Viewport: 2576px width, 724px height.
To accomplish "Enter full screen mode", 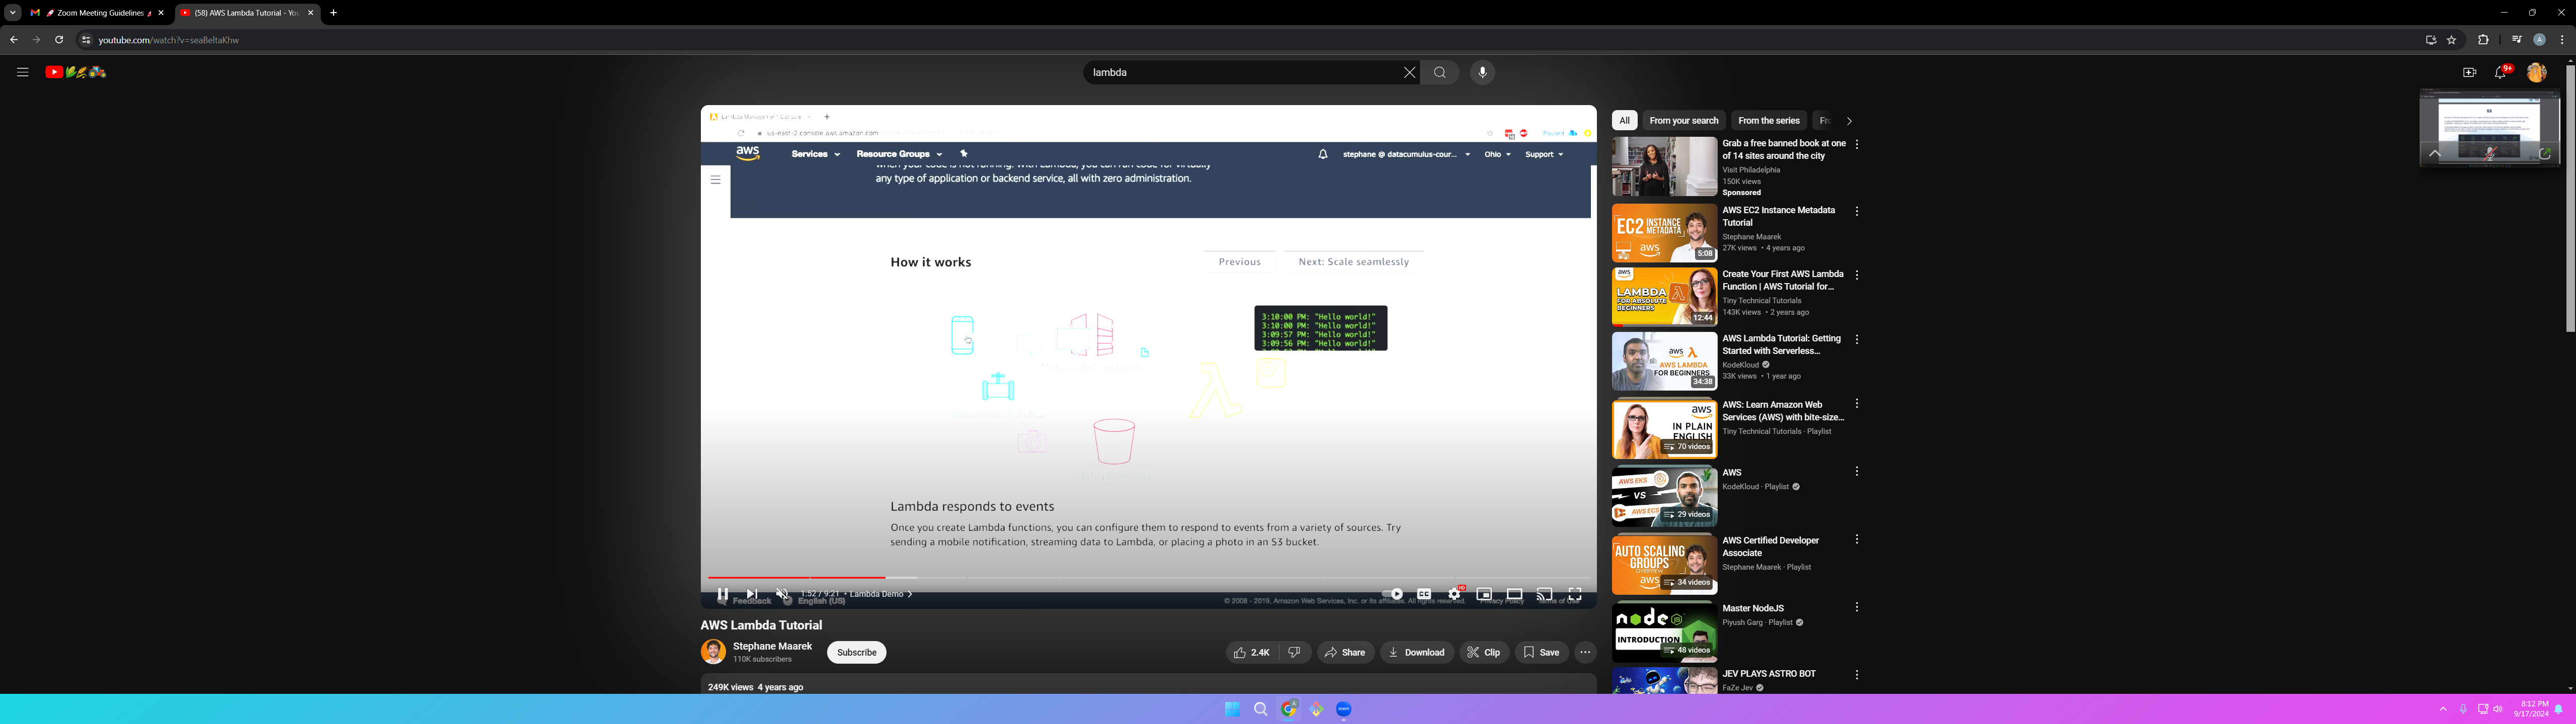I will [1575, 594].
